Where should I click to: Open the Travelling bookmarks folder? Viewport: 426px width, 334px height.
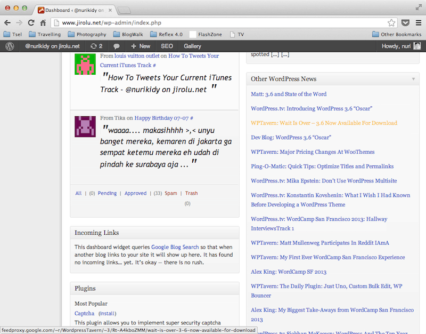pyautogui.click(x=44, y=34)
